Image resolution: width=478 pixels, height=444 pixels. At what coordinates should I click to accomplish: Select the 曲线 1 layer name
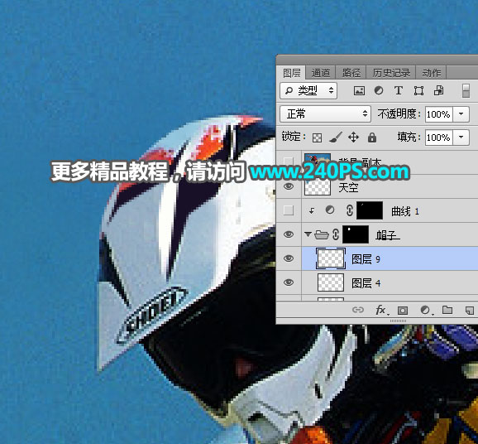click(405, 211)
